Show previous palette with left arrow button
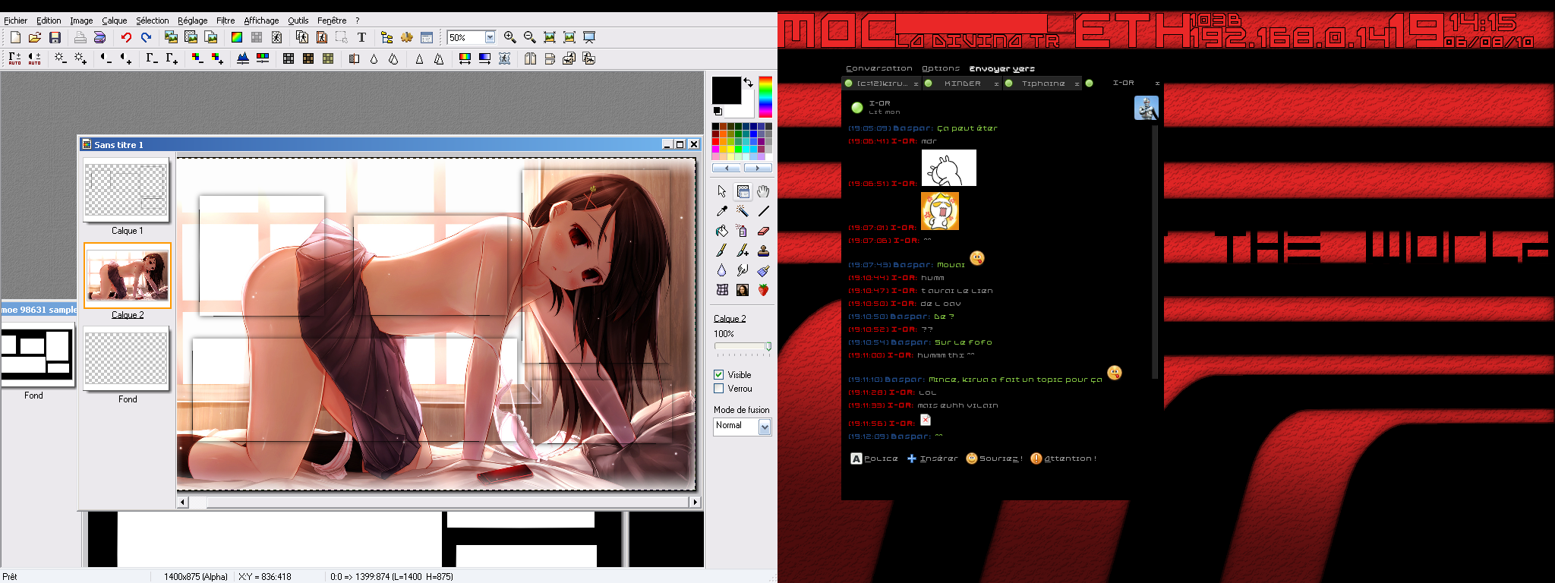The image size is (1555, 583). coord(727,168)
